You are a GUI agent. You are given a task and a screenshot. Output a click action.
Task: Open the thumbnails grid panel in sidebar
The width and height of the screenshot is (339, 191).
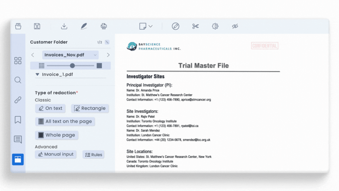tap(18, 61)
